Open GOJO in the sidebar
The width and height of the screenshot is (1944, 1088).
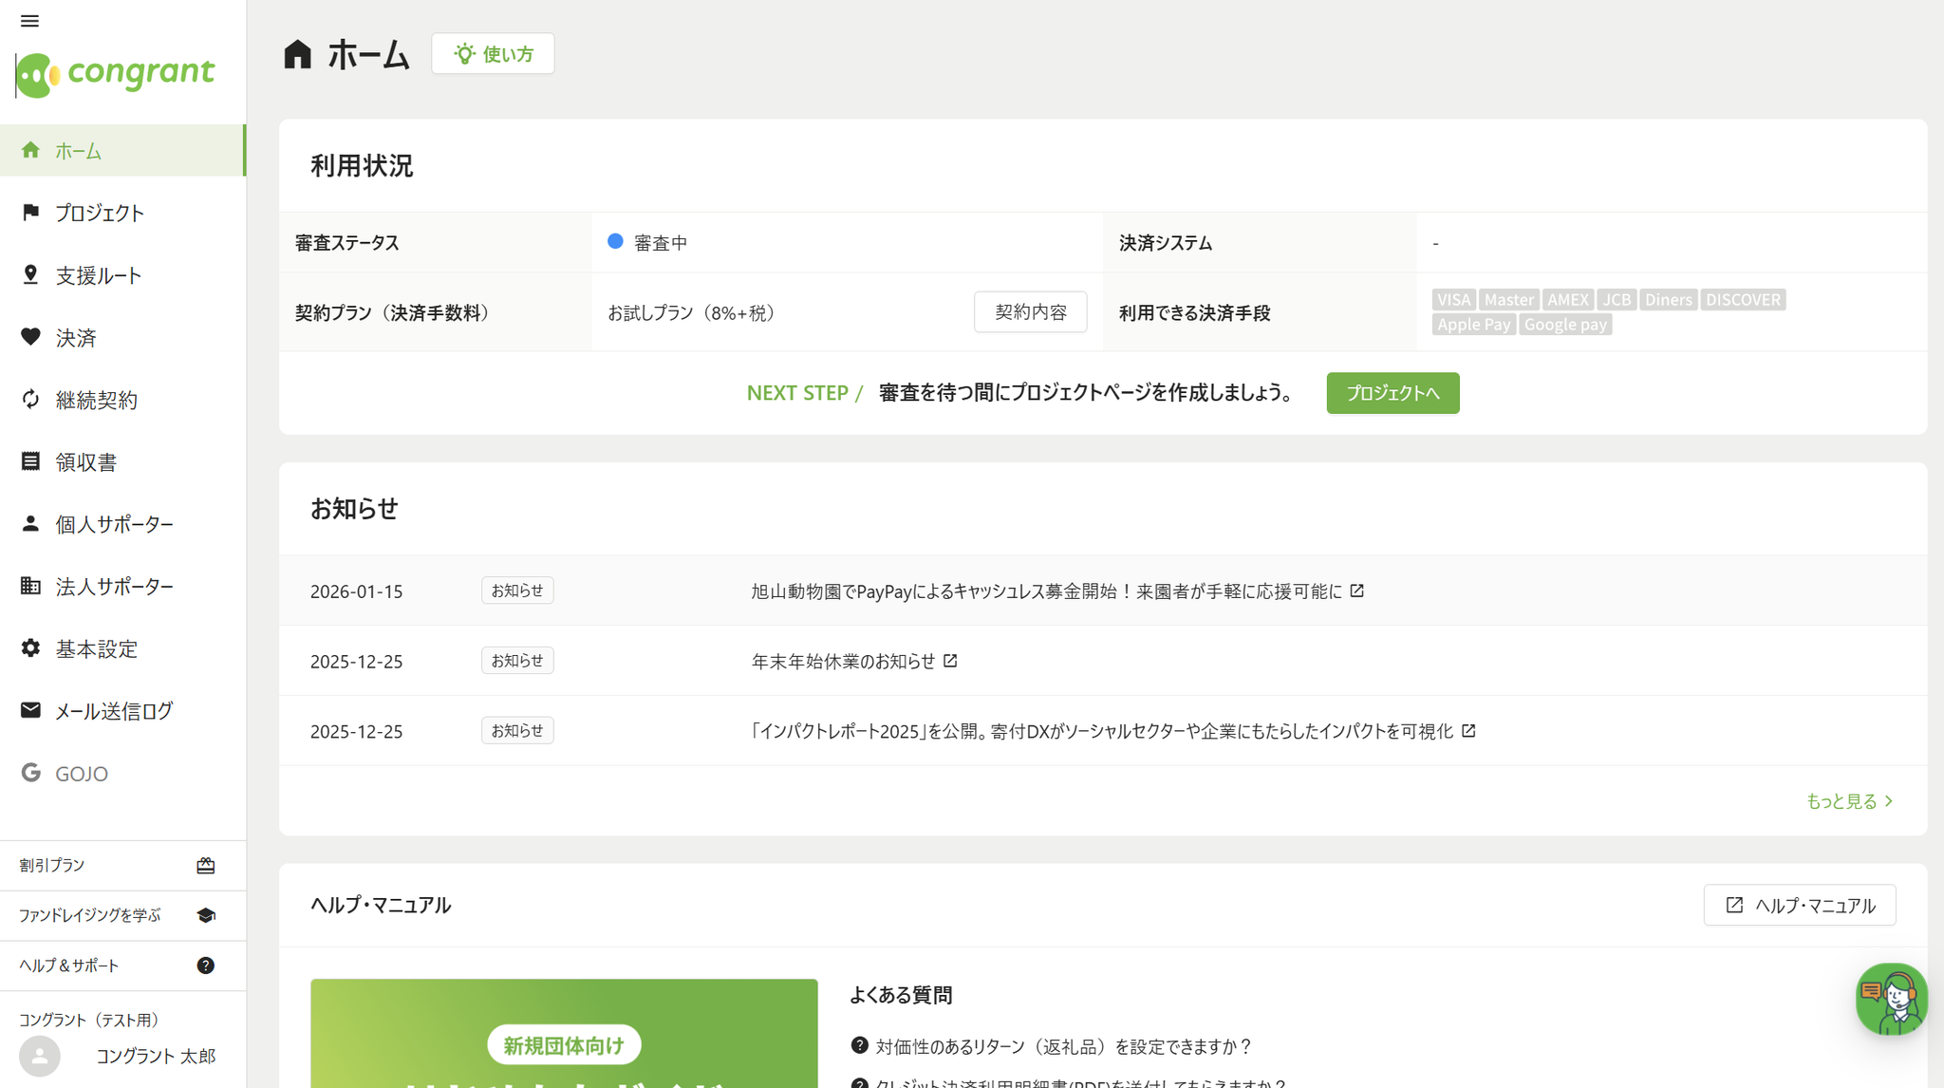[81, 774]
